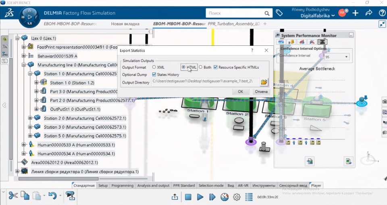Open the 3DEXPERIENCE compass play button
387x205 pixels.
coord(29,17)
